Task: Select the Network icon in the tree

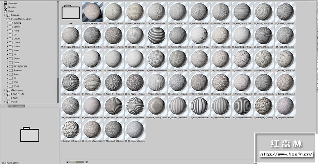Action: [x=5, y=7]
